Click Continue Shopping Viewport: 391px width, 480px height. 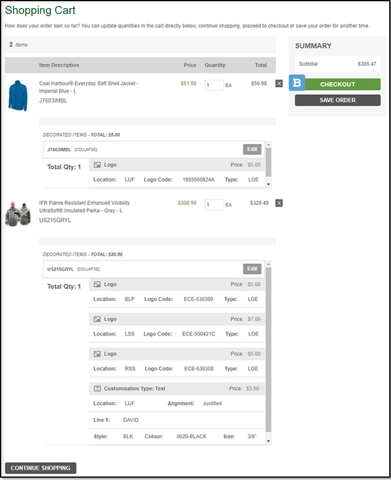(41, 468)
